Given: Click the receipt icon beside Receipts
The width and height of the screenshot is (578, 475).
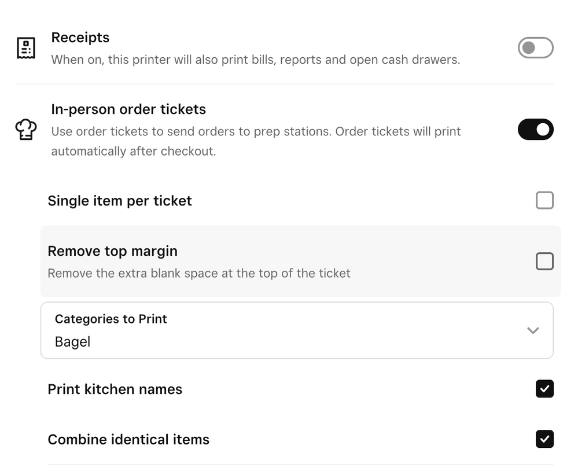Looking at the screenshot, I should [26, 48].
